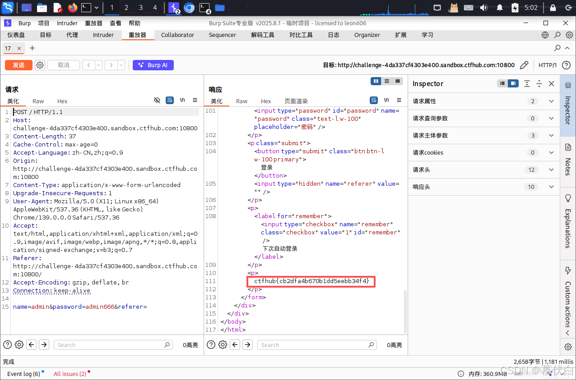Switch to the 代理 tab
576x380 pixels.
(72, 35)
